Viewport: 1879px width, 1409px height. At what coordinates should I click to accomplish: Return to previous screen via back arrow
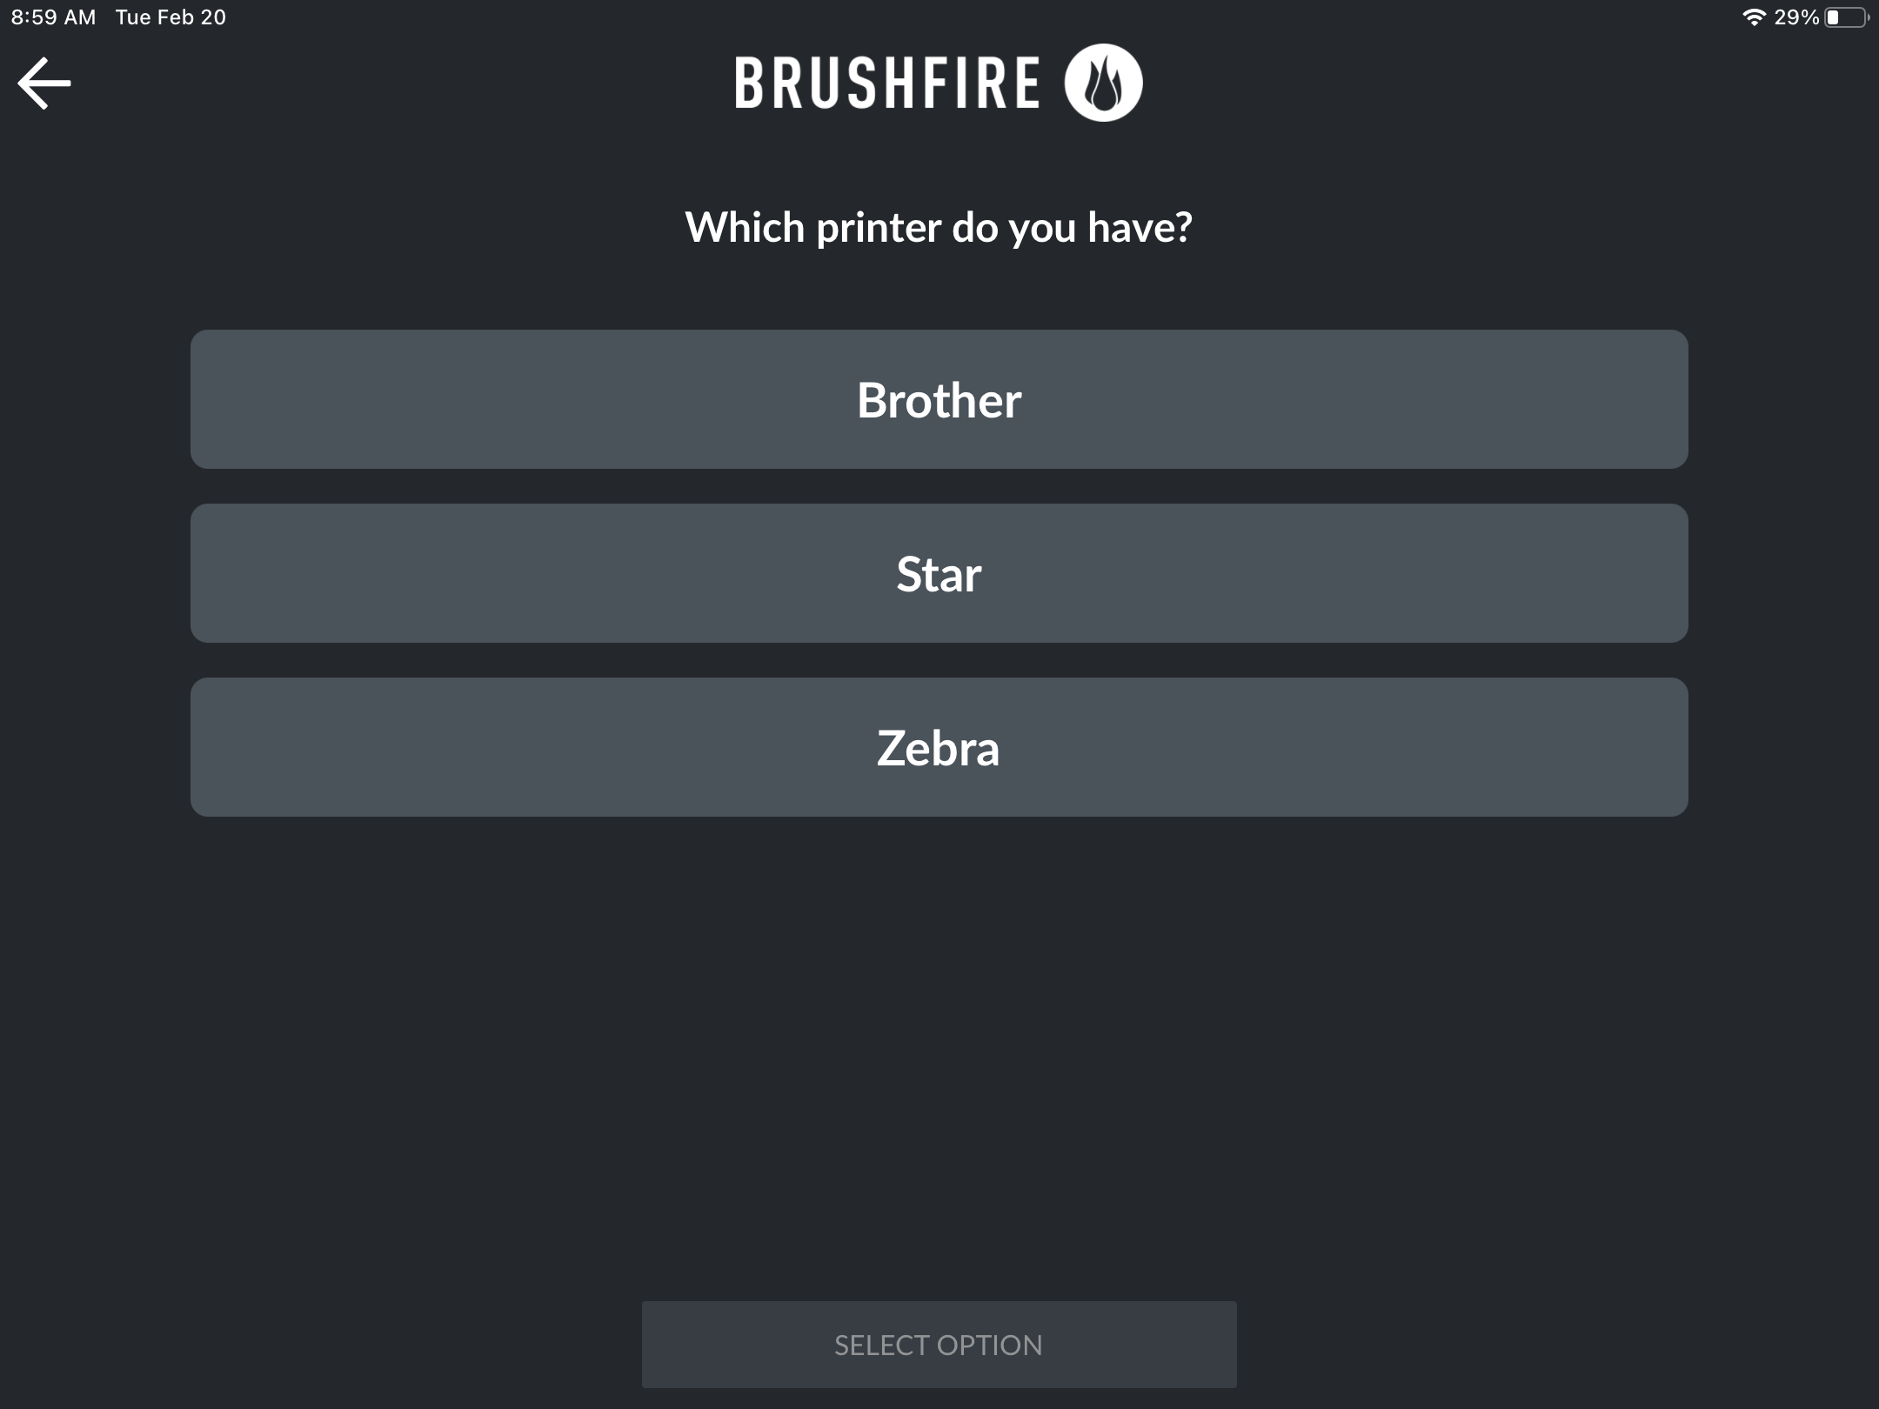coord(44,83)
